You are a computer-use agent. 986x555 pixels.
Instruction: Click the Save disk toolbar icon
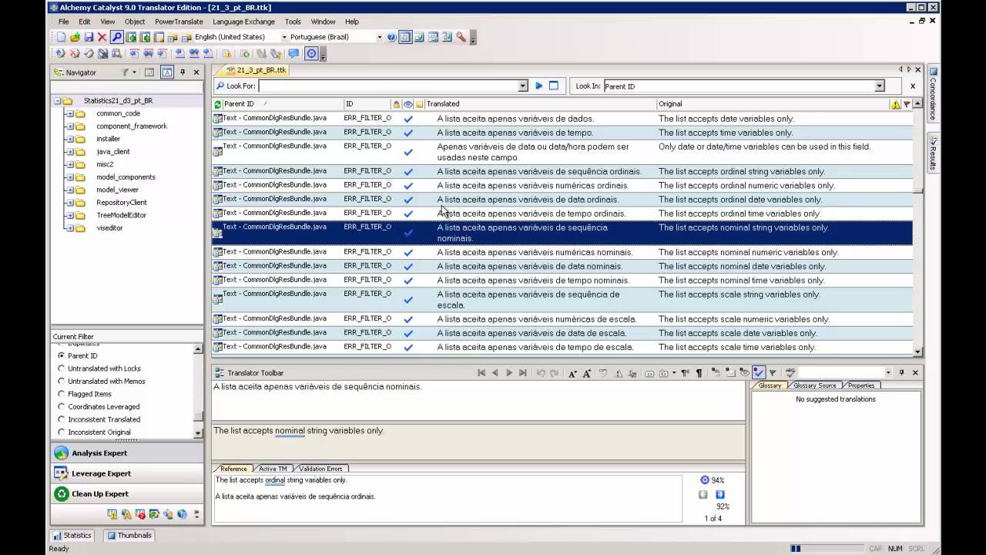coord(89,37)
